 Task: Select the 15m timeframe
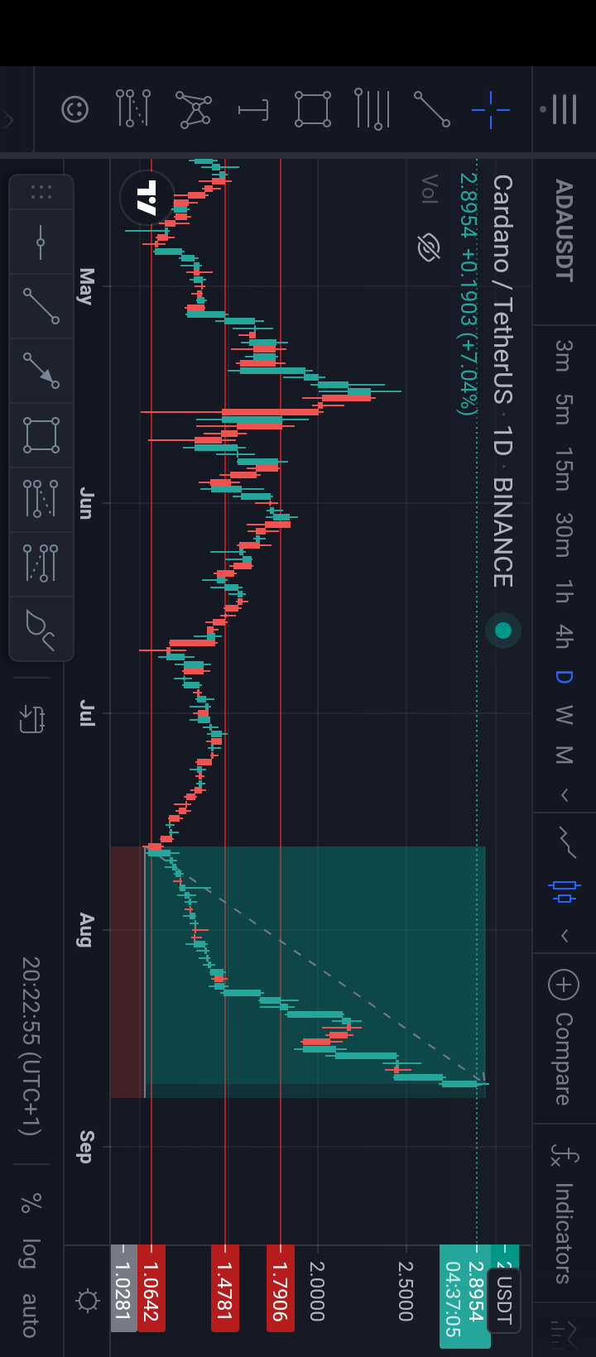click(563, 470)
